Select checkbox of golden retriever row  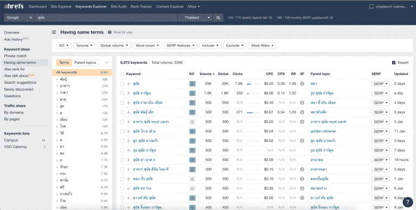click(x=122, y=131)
